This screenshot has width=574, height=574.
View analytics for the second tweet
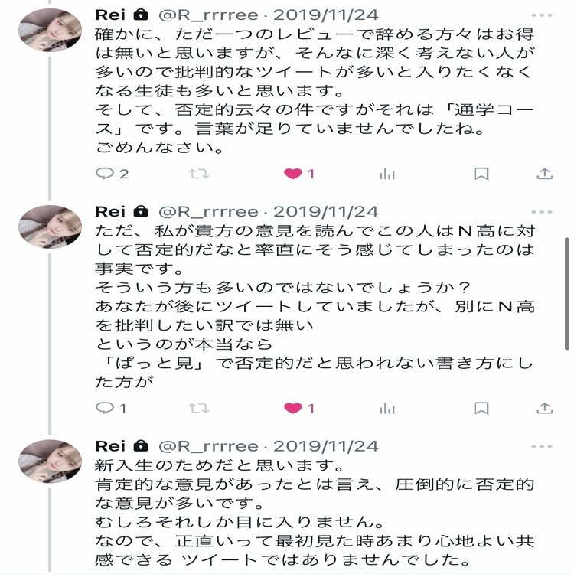[387, 408]
